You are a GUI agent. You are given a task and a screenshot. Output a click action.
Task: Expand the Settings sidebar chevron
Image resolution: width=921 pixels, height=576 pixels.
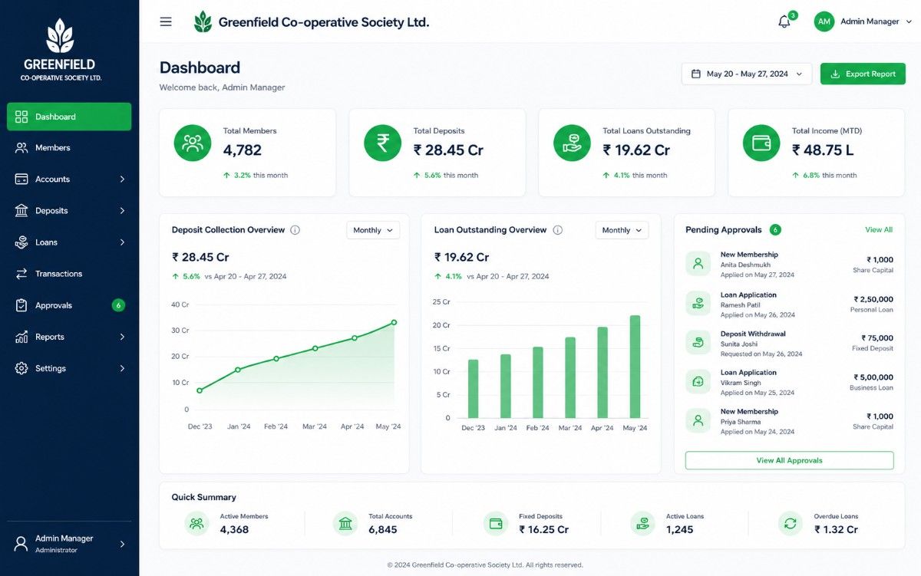pos(122,369)
